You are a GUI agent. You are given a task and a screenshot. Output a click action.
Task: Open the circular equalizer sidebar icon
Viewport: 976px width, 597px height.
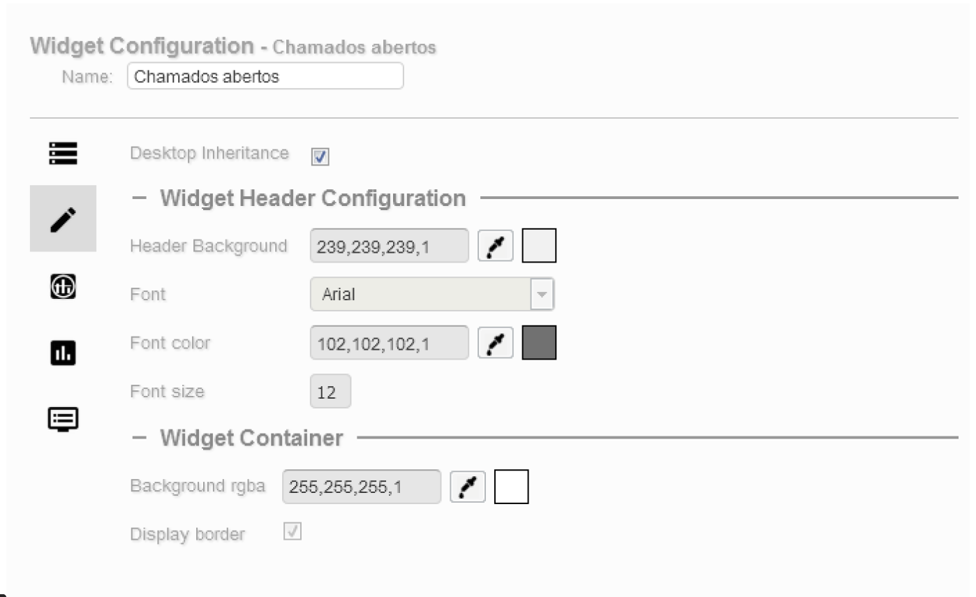[x=63, y=286]
